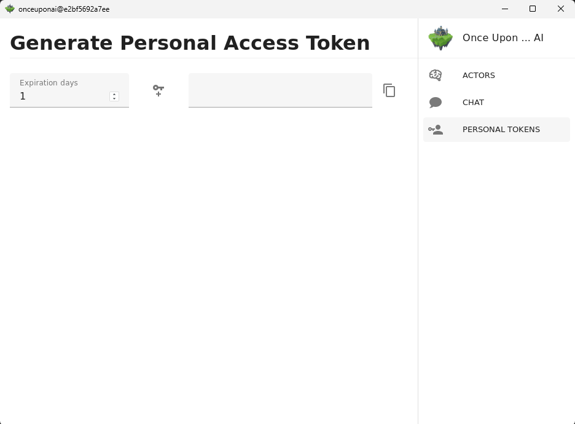Screen dimensions: 575x424
Task: Focus the Expiration days number field
Action: click(x=69, y=90)
